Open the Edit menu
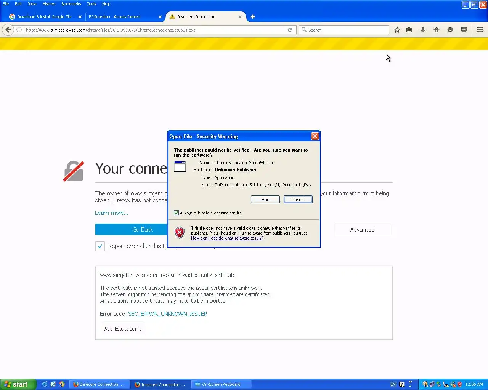Image resolution: width=488 pixels, height=390 pixels. pyautogui.click(x=18, y=4)
